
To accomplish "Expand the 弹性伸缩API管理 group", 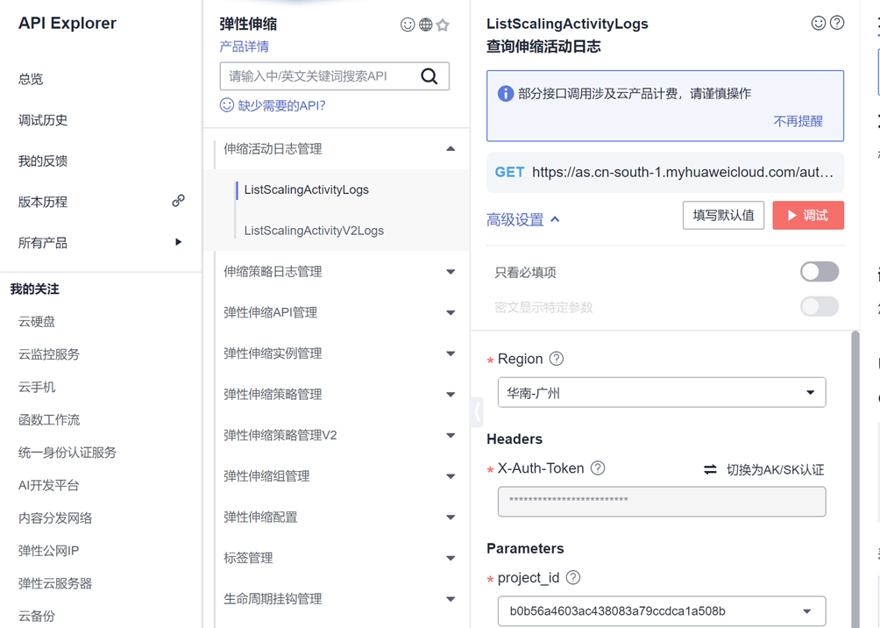I will tap(451, 313).
